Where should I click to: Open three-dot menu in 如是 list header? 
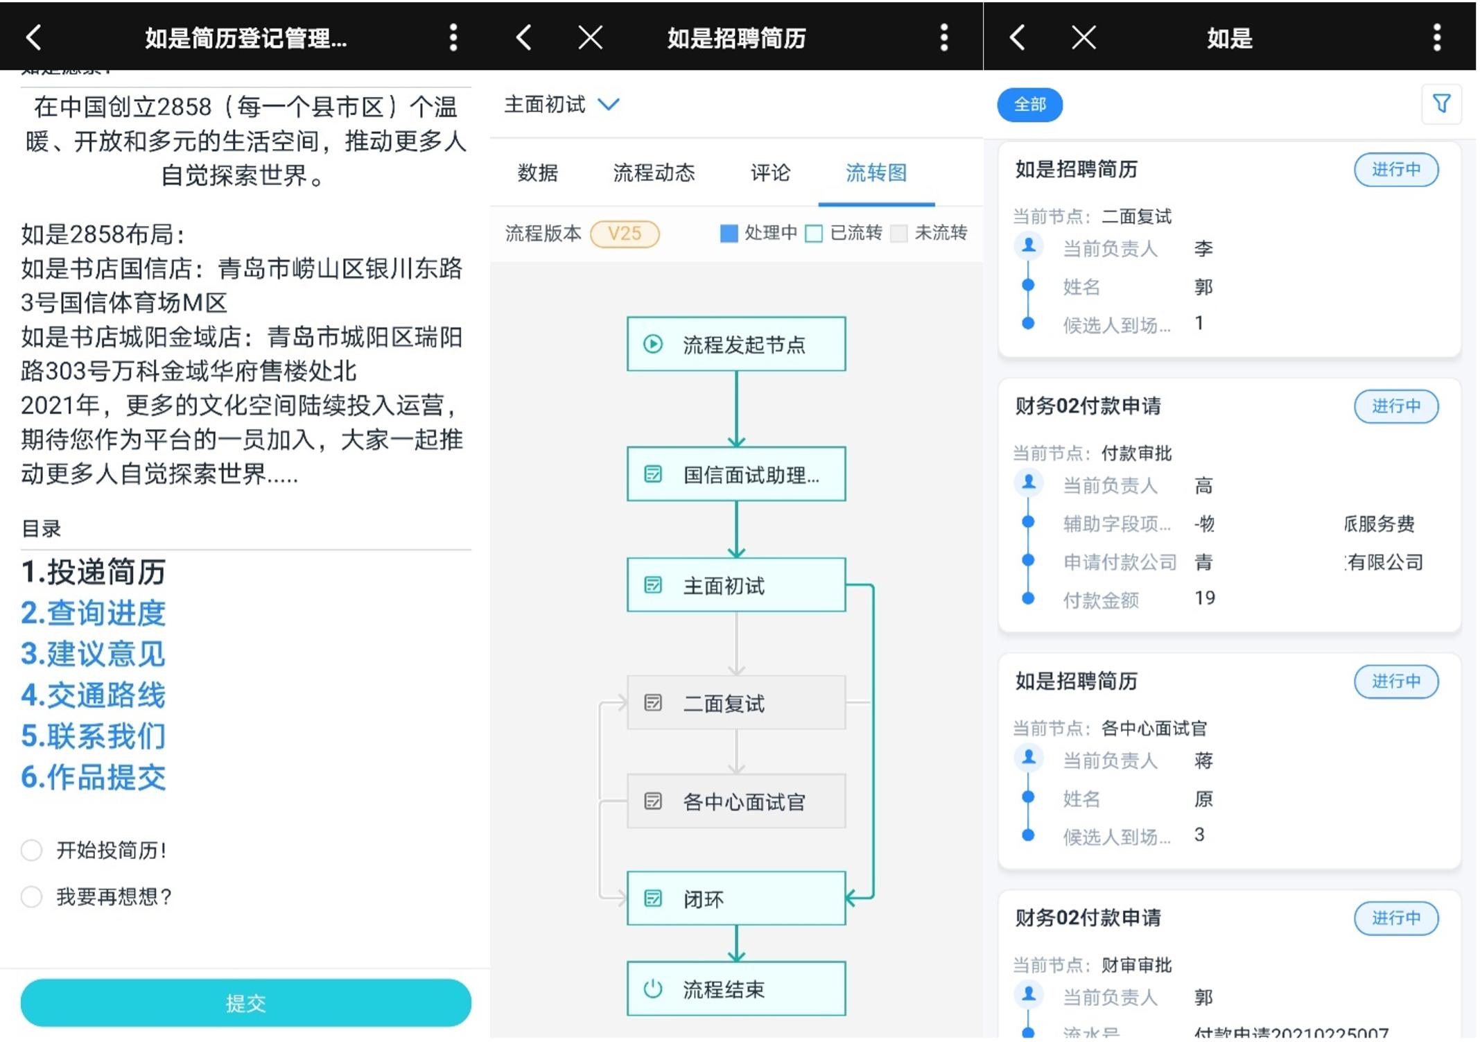(1437, 37)
